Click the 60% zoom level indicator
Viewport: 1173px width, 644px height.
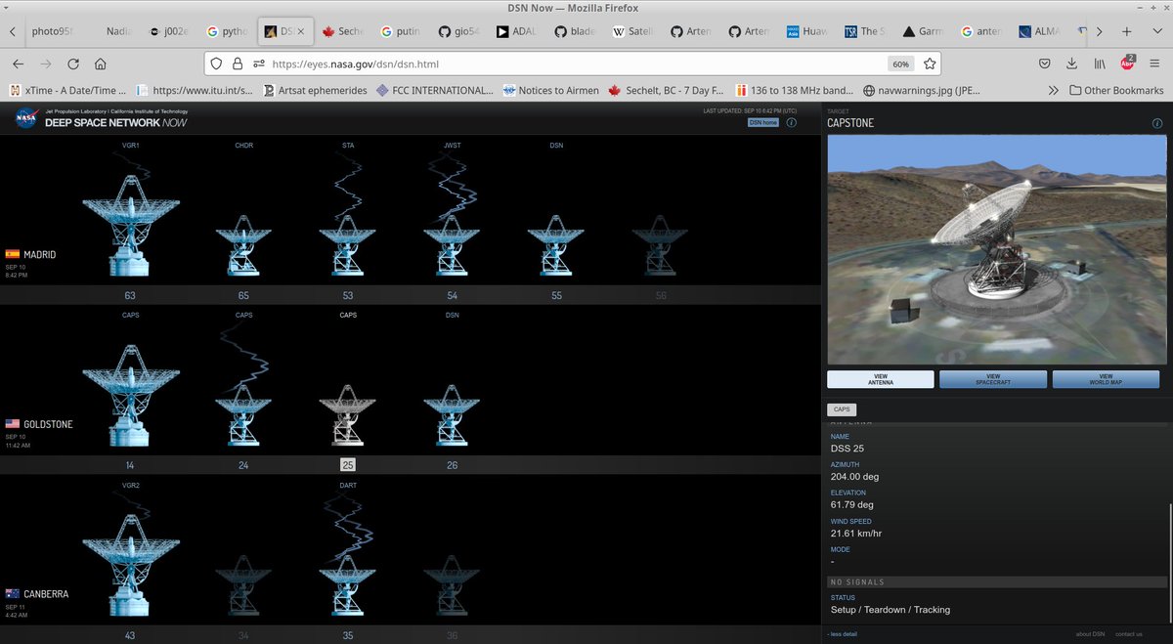click(899, 64)
